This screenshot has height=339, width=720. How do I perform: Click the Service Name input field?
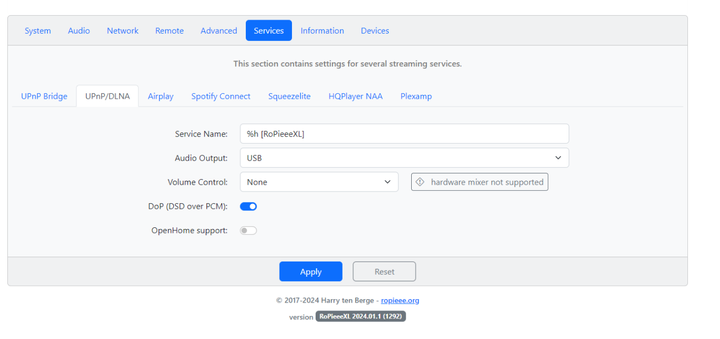404,134
